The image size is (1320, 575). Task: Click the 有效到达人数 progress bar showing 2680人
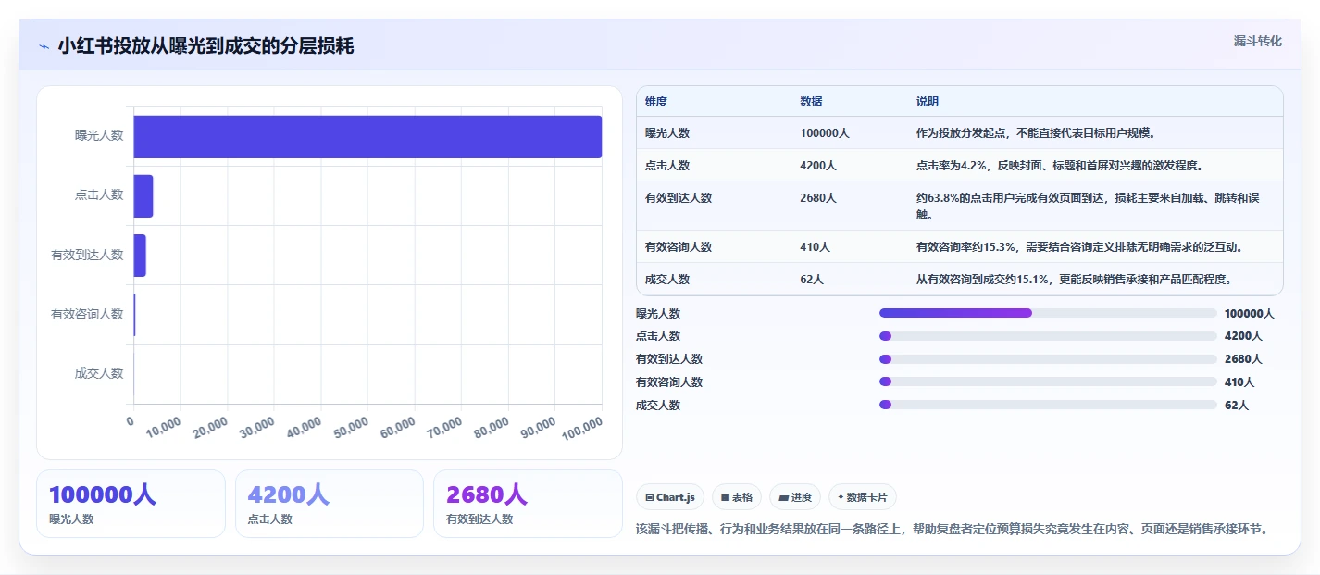click(1048, 359)
